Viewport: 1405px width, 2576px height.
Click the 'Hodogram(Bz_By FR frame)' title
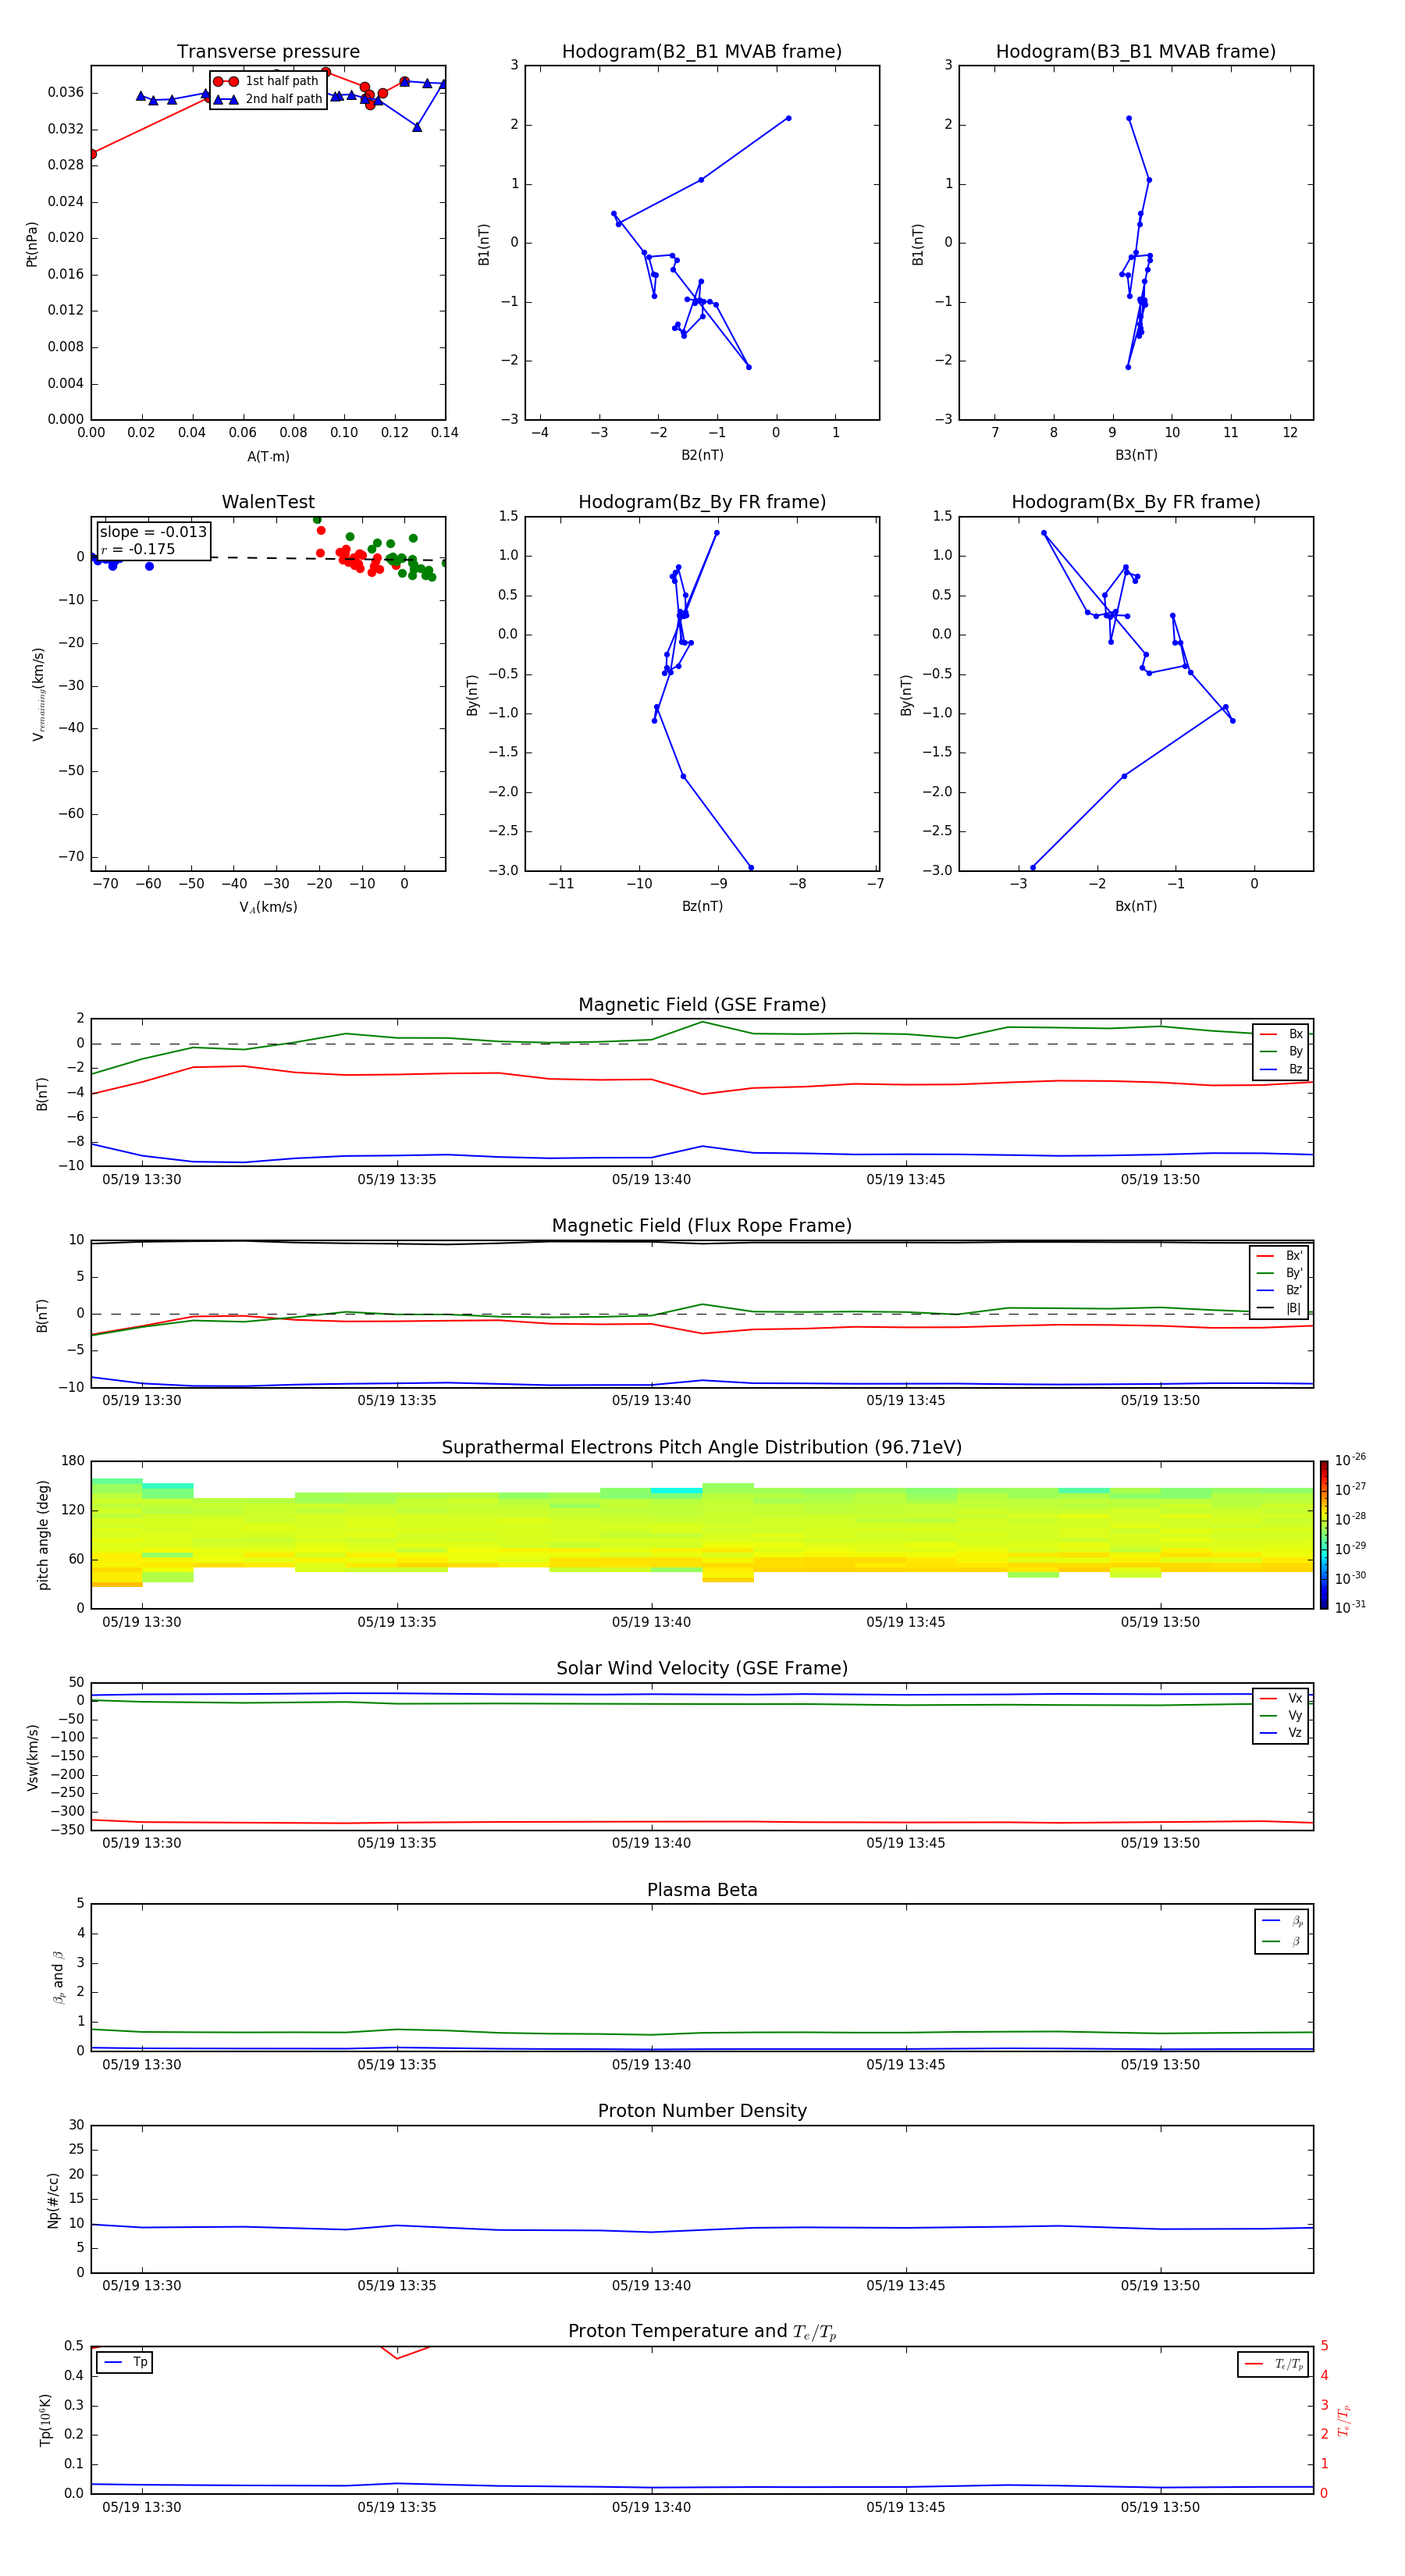tap(702, 502)
